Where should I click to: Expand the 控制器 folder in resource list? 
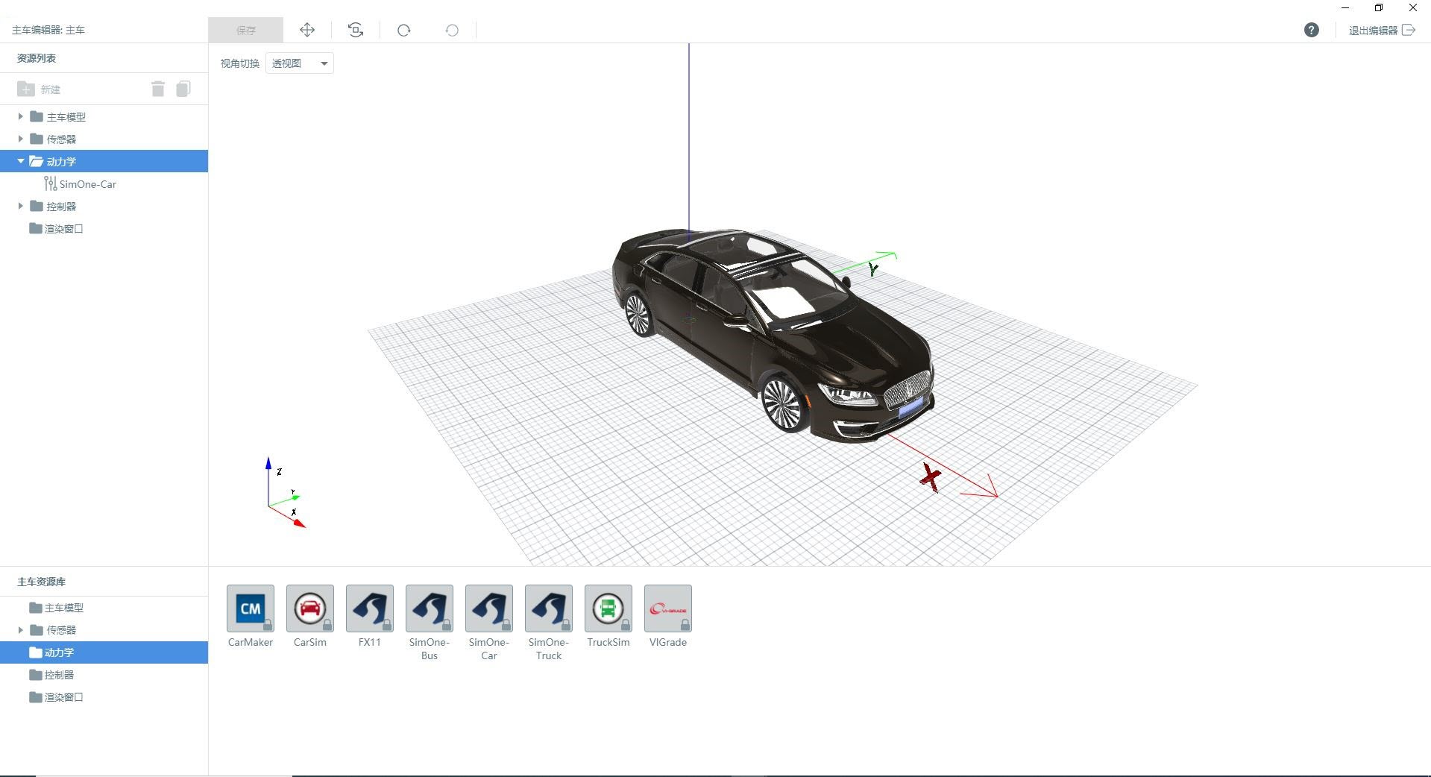[20, 206]
